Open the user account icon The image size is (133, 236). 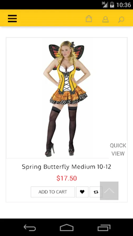point(105,19)
